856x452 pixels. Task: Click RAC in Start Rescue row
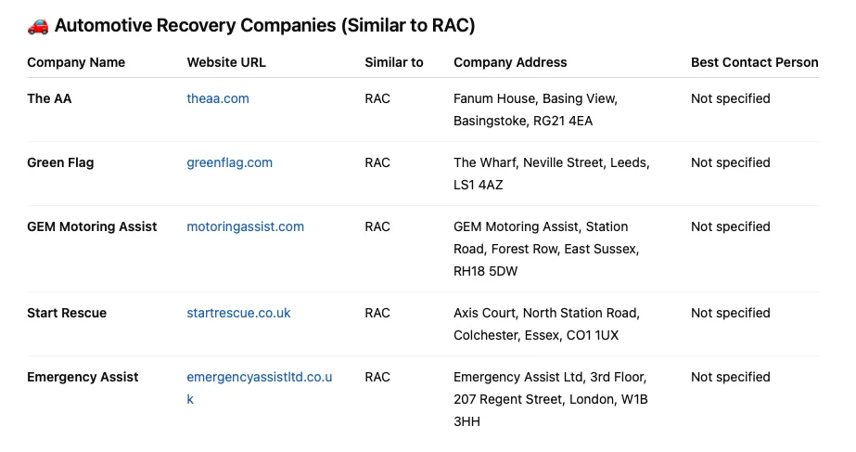(377, 313)
